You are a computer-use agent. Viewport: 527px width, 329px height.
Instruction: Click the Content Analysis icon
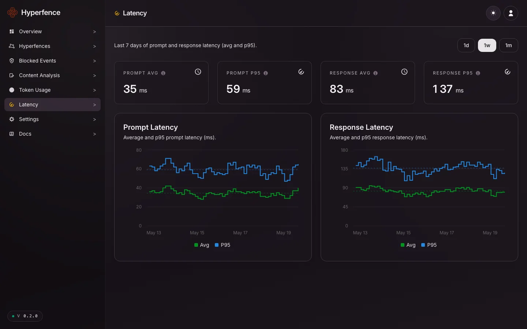[x=12, y=75]
